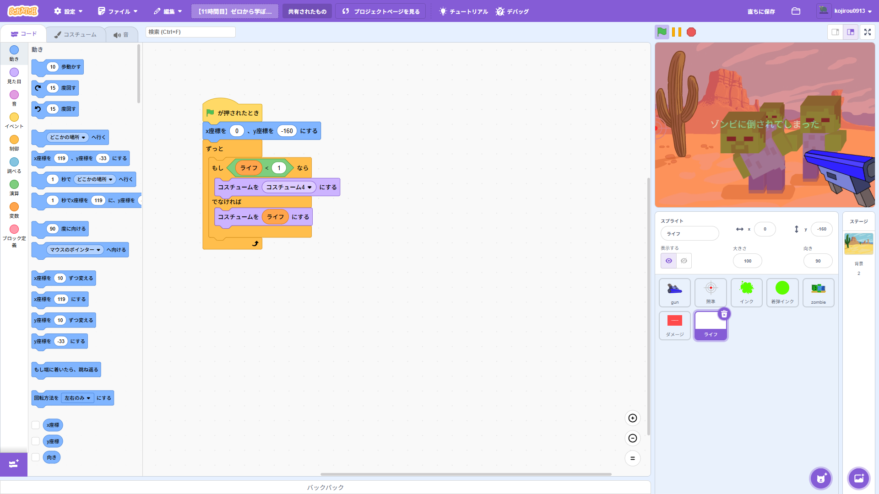The height and width of the screenshot is (494, 879).
Task: Open the add extension button
Action: point(14,464)
